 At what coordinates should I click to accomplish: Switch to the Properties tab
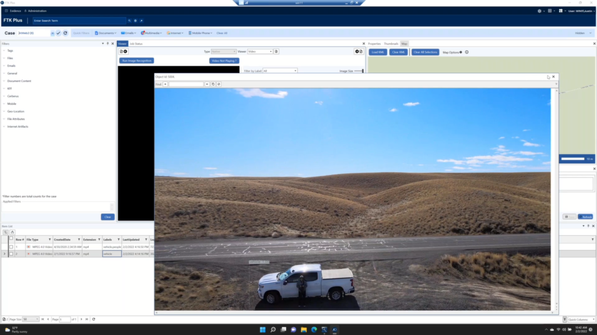click(374, 44)
